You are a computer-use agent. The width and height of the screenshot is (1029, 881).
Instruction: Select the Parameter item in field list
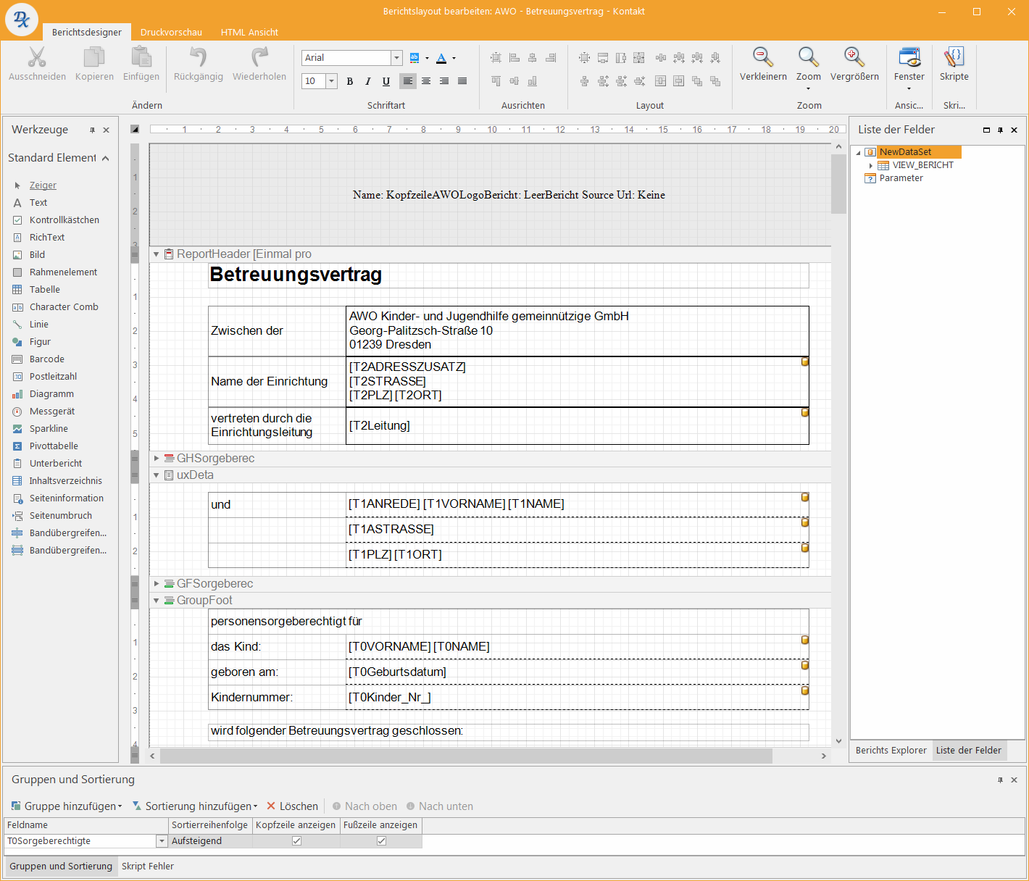(901, 178)
